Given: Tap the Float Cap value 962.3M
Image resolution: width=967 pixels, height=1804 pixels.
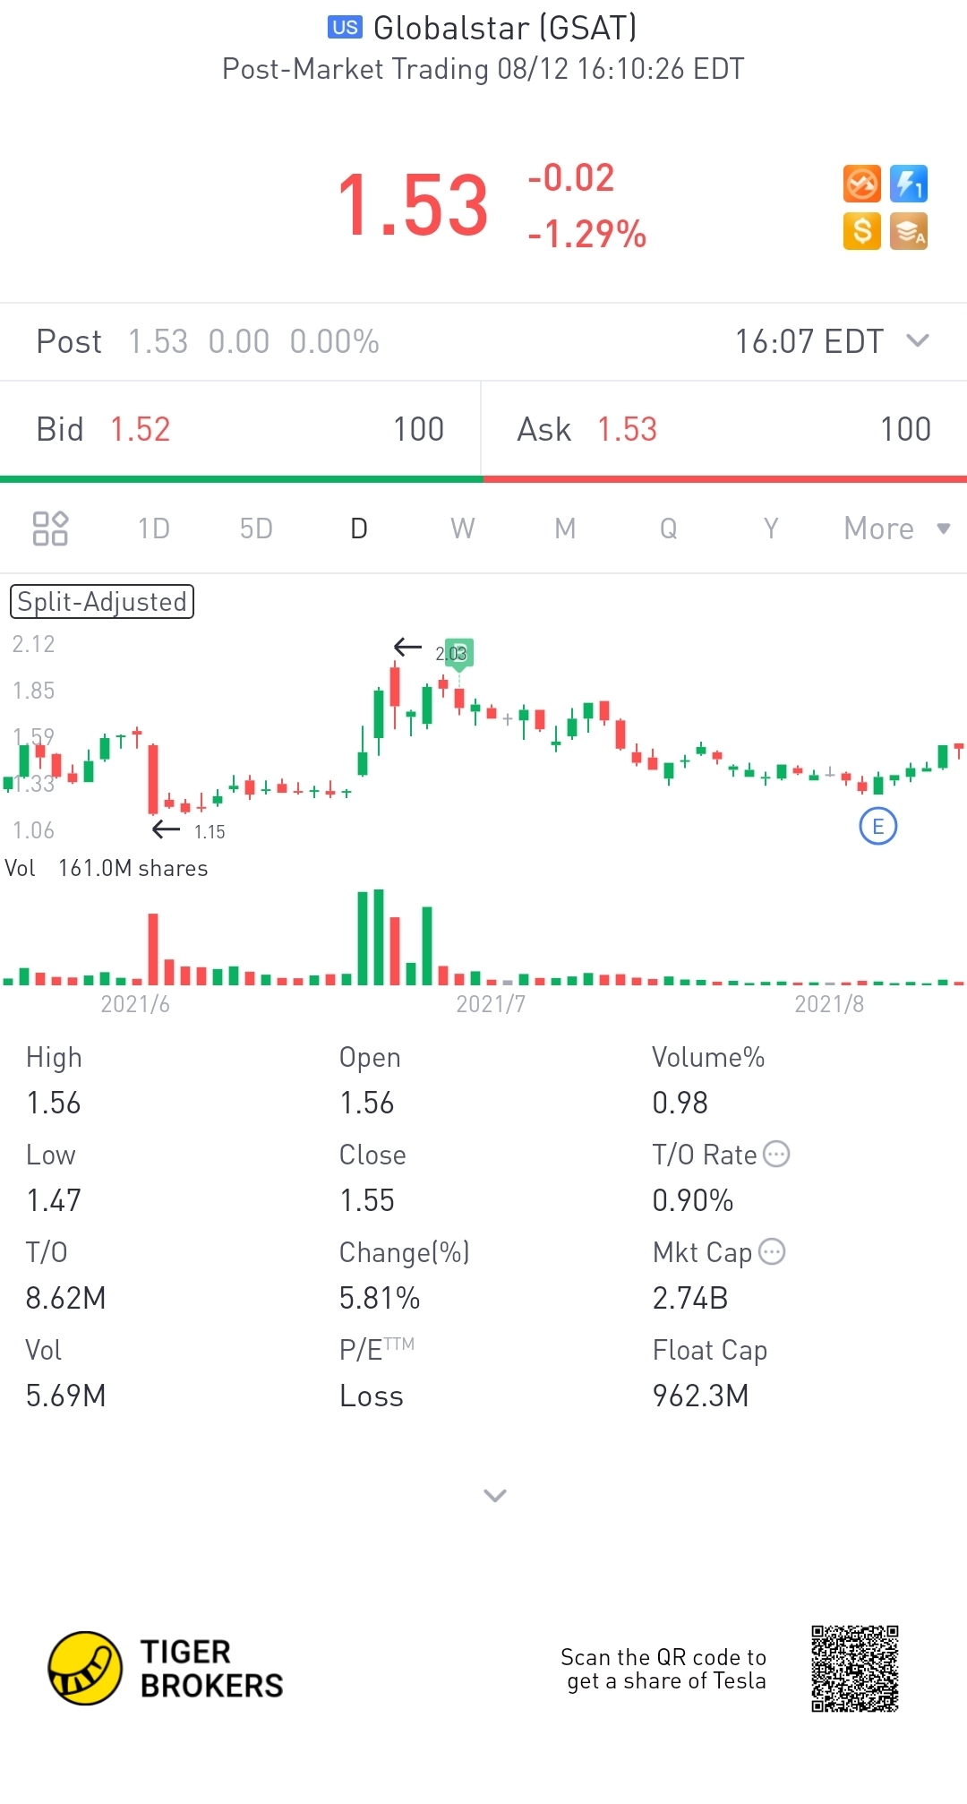Looking at the screenshot, I should pyautogui.click(x=701, y=1396).
